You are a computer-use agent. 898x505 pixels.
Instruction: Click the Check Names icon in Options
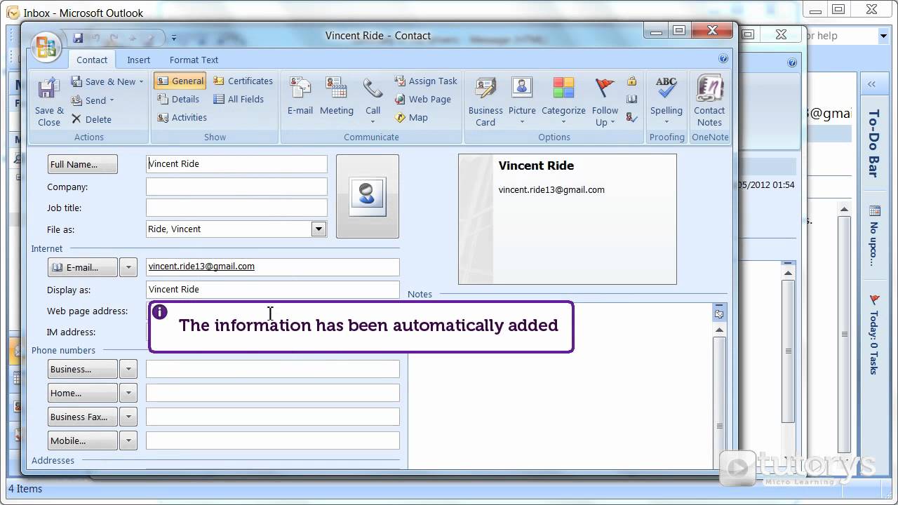[631, 117]
